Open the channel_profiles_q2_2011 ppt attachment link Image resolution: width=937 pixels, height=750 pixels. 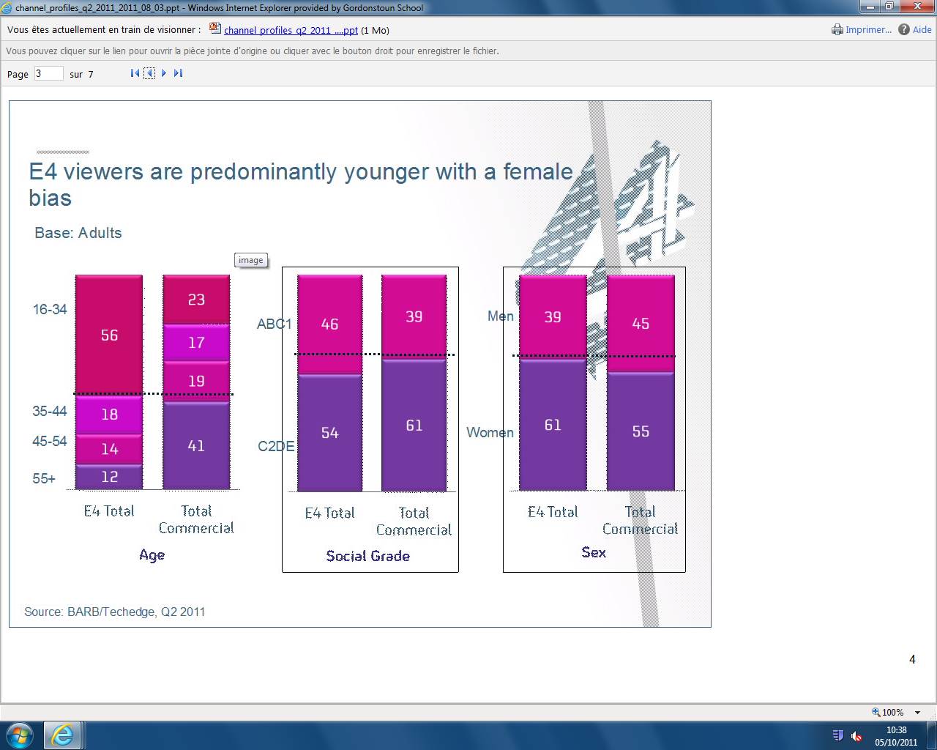[x=291, y=30]
